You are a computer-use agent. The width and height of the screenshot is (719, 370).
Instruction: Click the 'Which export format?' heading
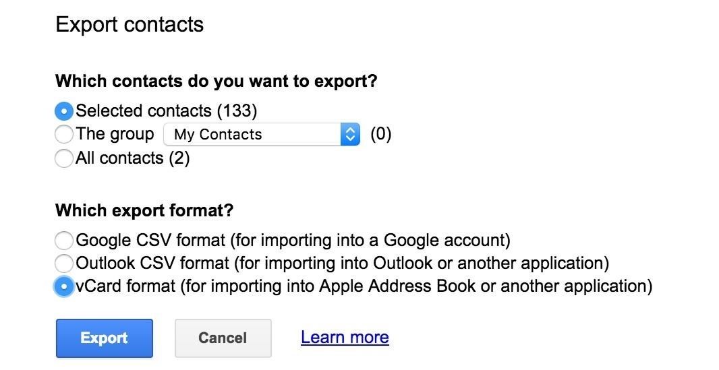(144, 210)
